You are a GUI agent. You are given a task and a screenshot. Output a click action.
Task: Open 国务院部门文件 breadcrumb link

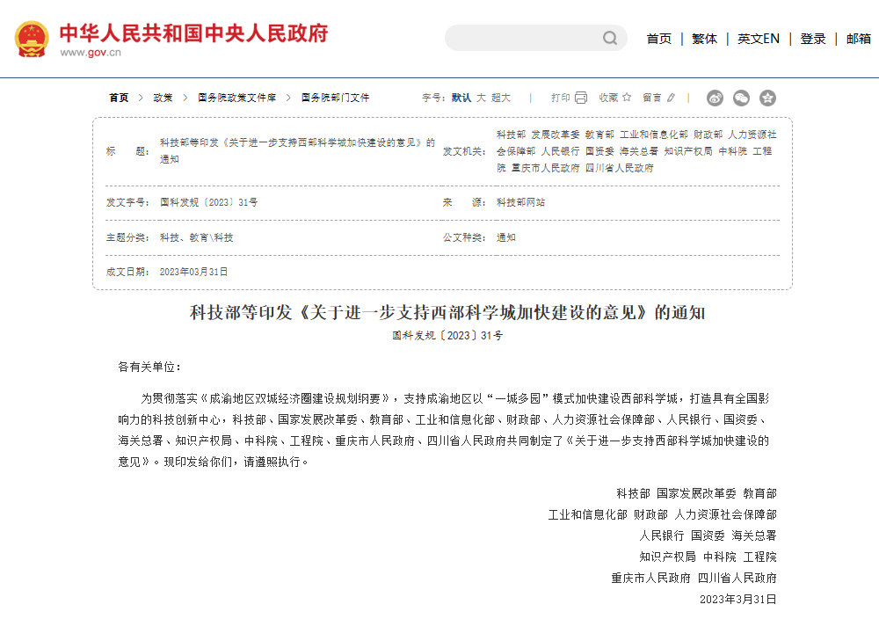(335, 98)
